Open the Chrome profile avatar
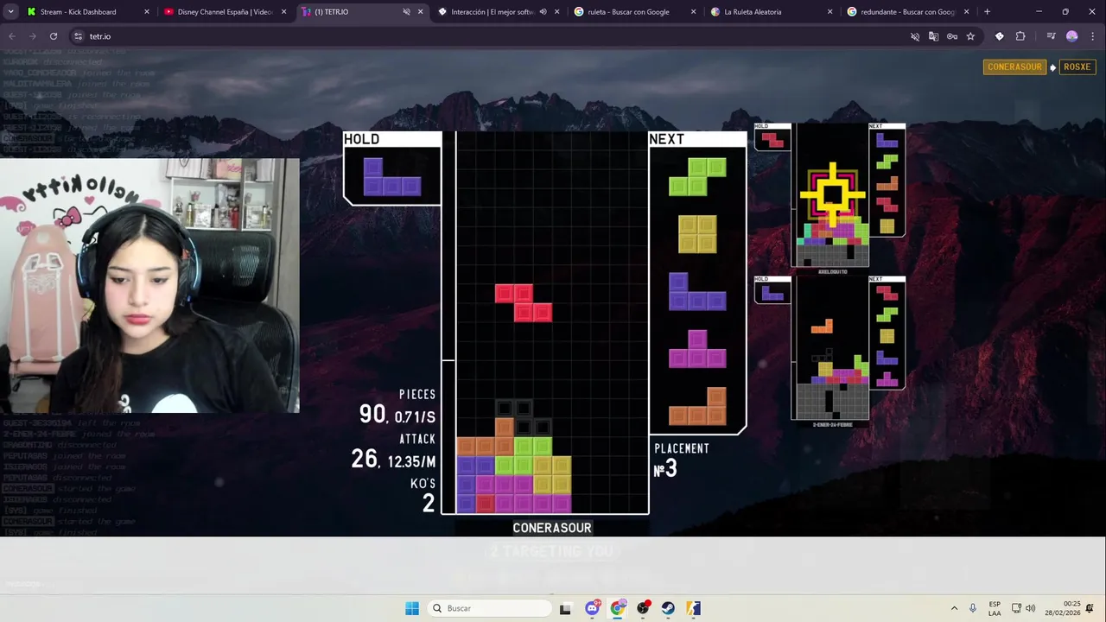The width and height of the screenshot is (1106, 622). (x=1072, y=36)
